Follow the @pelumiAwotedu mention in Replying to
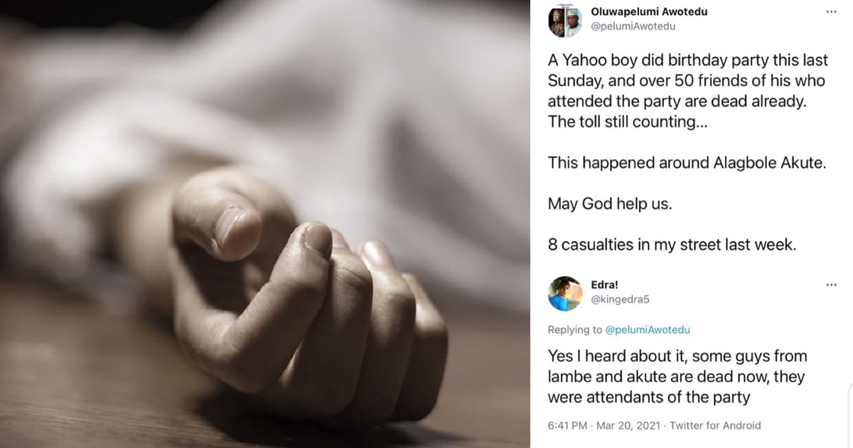Screen dimensions: 853x448 [x=648, y=330]
